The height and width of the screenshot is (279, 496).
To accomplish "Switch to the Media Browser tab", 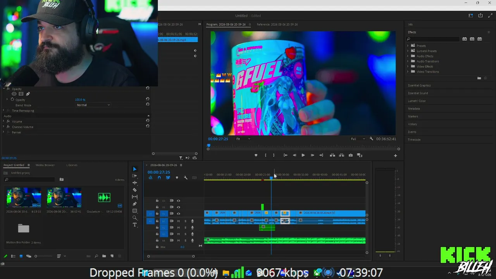I will (45, 165).
